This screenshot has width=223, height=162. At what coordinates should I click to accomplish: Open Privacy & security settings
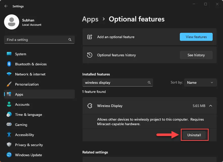click(x=29, y=145)
